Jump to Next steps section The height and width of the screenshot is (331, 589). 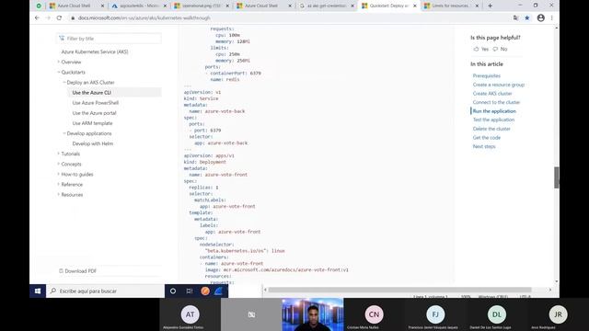point(484,146)
